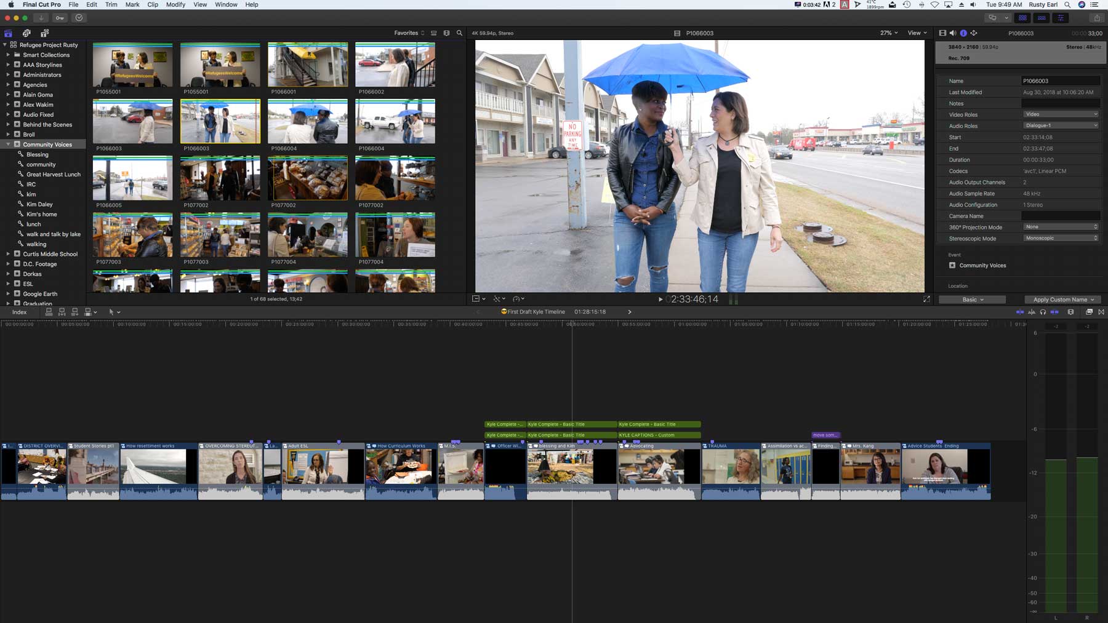Click the Basic metadata view button
The width and height of the screenshot is (1108, 623).
point(973,300)
